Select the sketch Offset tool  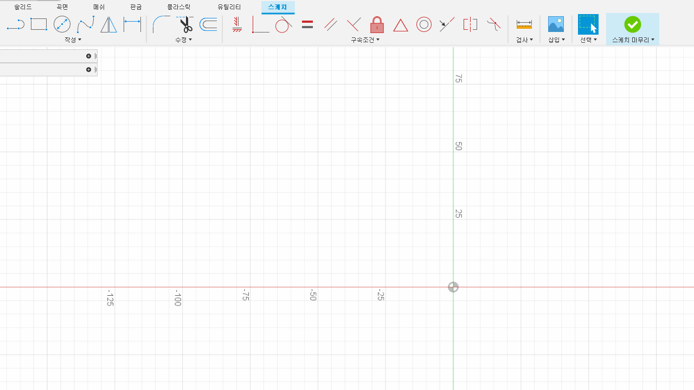click(x=208, y=24)
